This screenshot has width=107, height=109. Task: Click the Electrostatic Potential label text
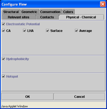pos(23,24)
